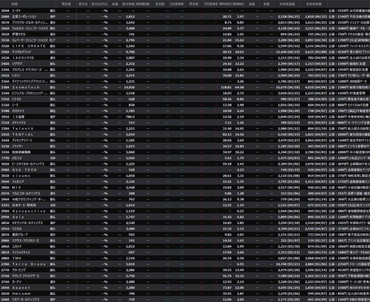The image size is (370, 302).
Task: Click the 公募 note in dely row
Action: [349, 217]
